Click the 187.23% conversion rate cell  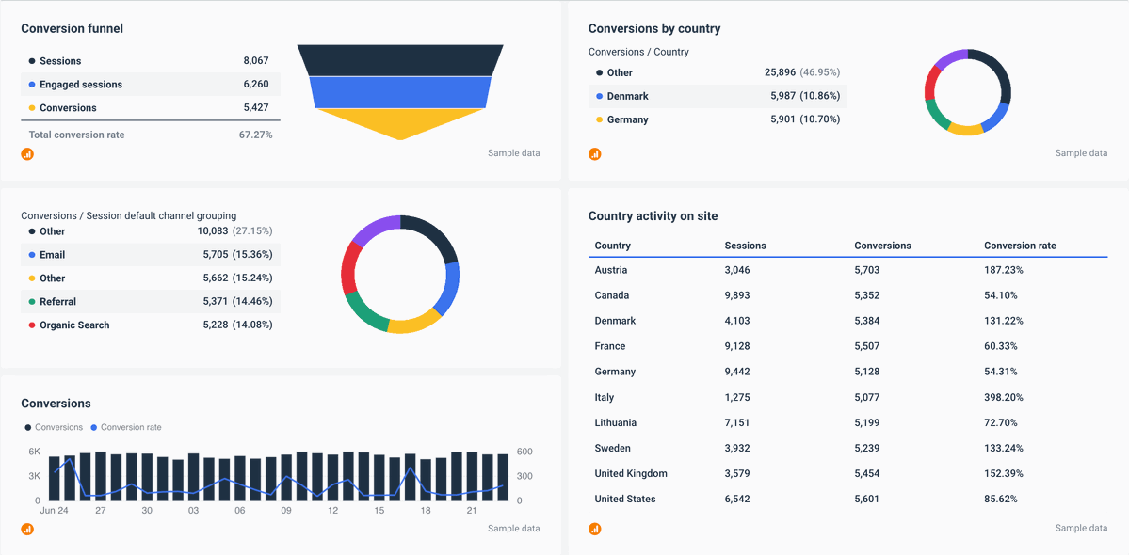coord(1004,270)
